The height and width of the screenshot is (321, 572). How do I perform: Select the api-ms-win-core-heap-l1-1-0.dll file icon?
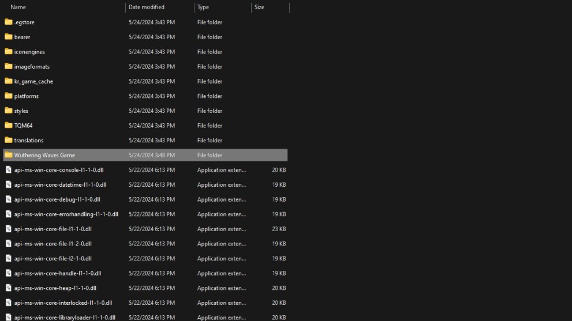8,288
